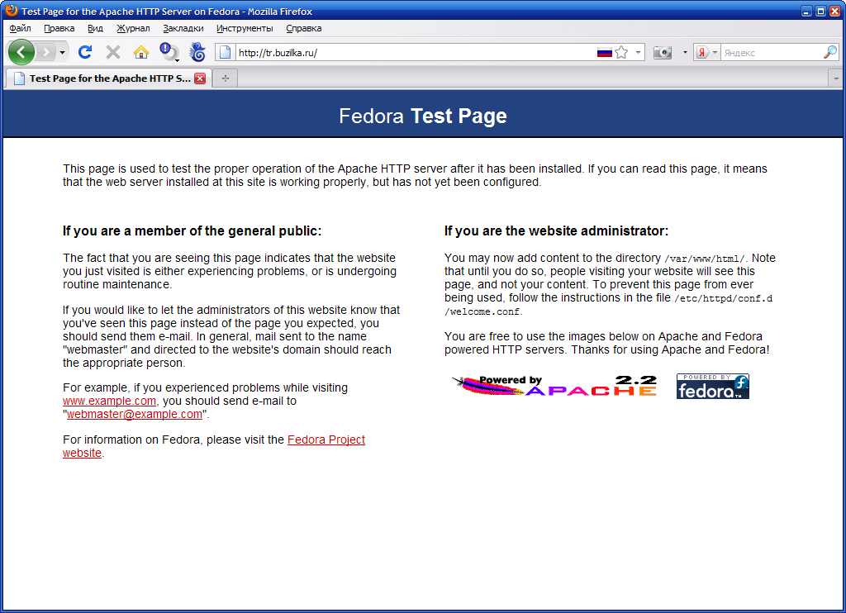Click the URL address field

pos(415,52)
